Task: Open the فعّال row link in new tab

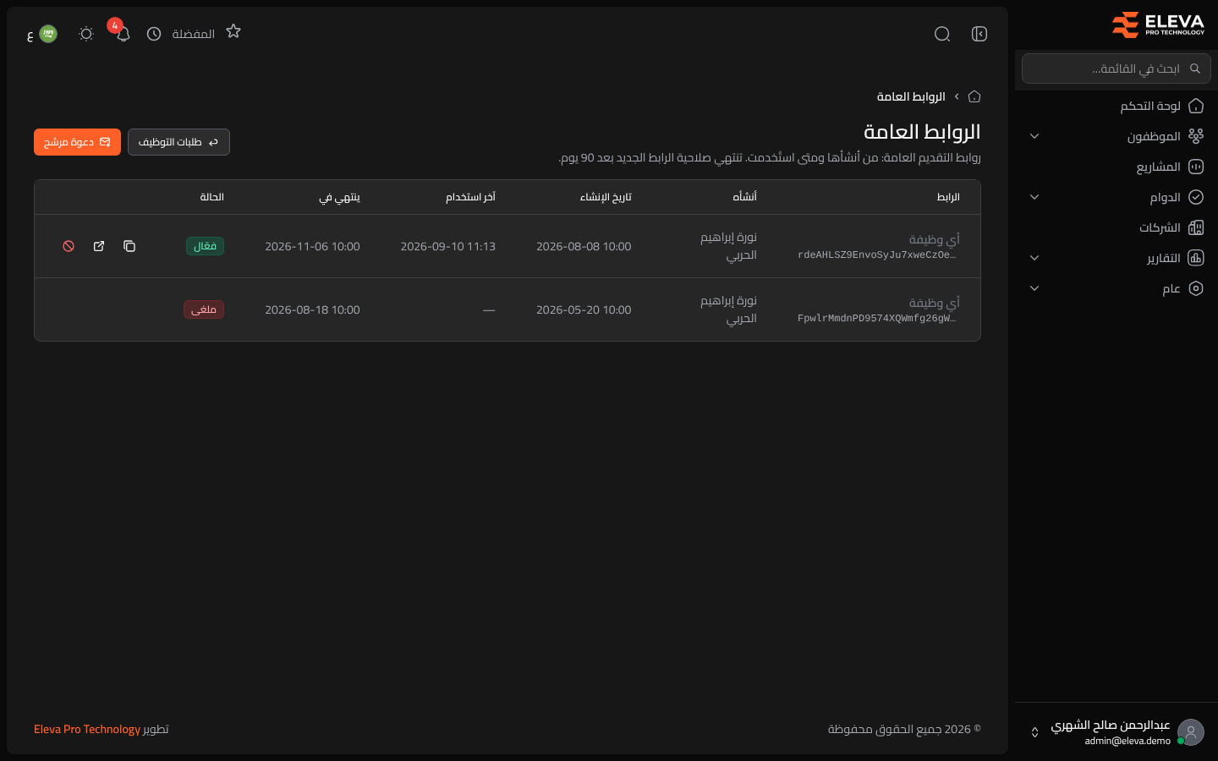Action: pos(99,246)
